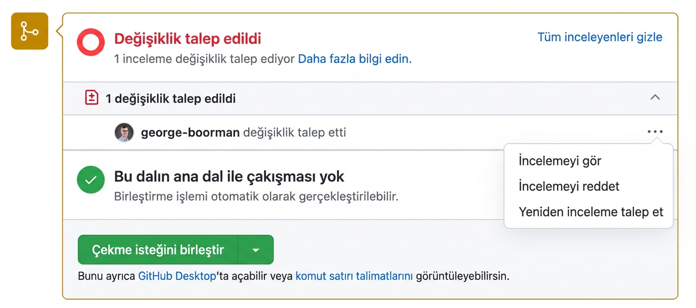Click the green check mark icon
696x308 pixels.
pyautogui.click(x=91, y=180)
